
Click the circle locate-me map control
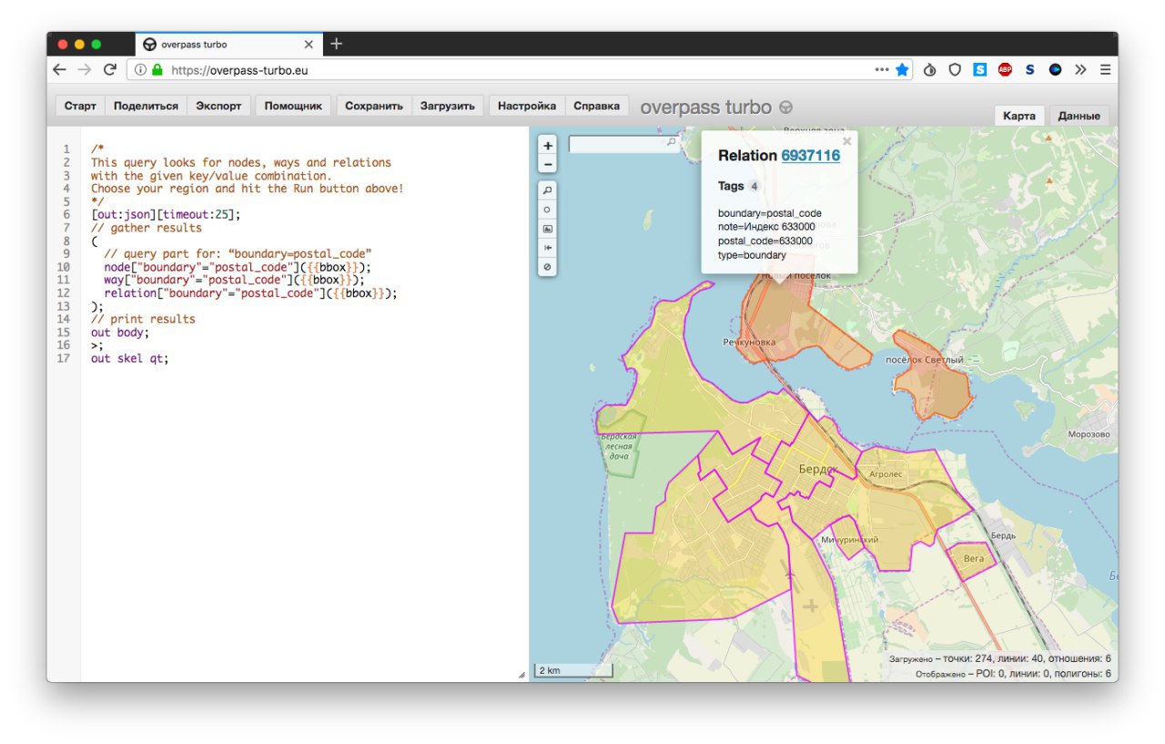(548, 209)
